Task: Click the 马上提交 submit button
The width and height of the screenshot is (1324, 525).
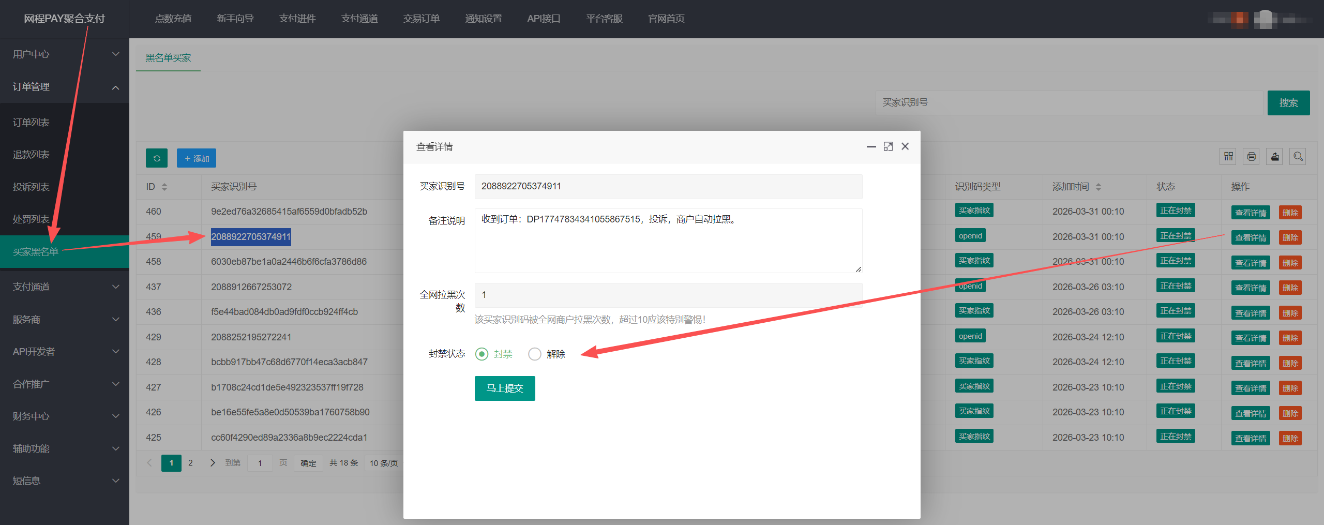Action: (505, 388)
